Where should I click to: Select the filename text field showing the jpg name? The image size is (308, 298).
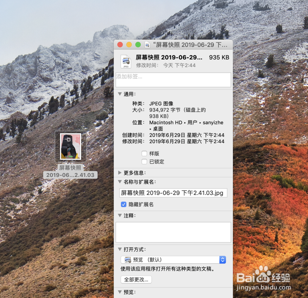point(173,193)
